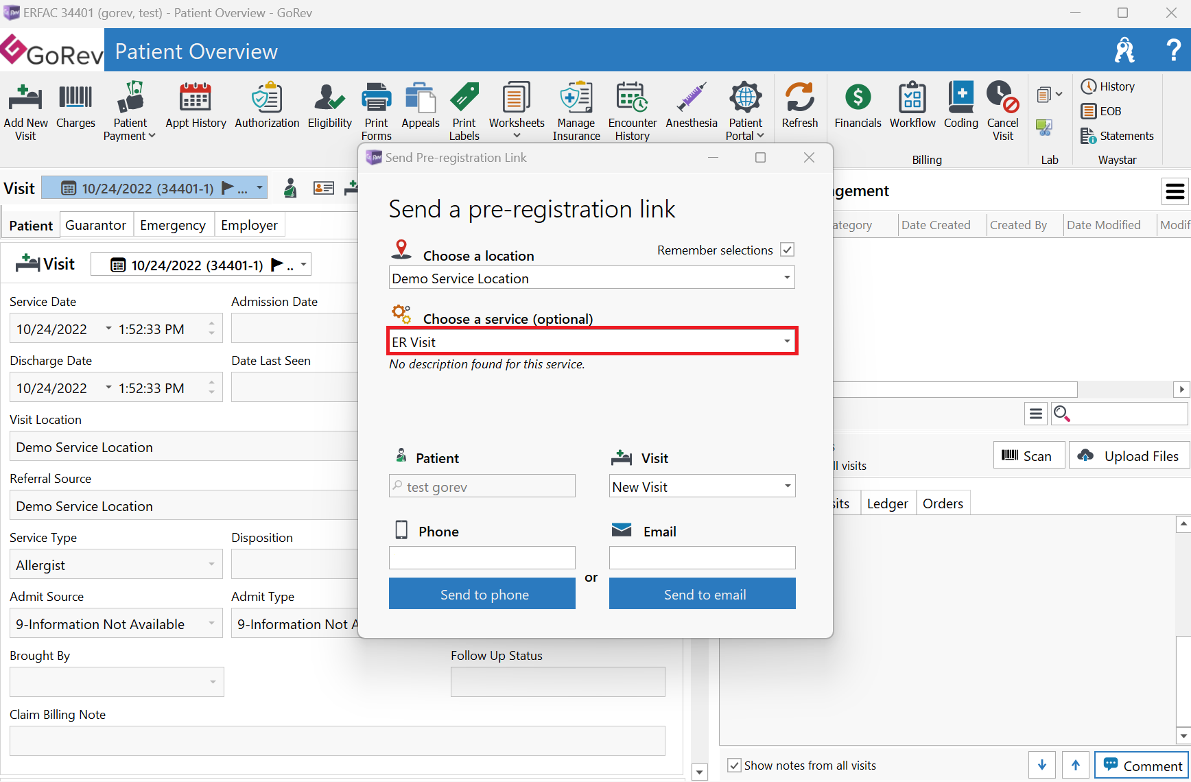Image resolution: width=1191 pixels, height=782 pixels.
Task: Expand ER Visit service dropdown
Action: 787,341
